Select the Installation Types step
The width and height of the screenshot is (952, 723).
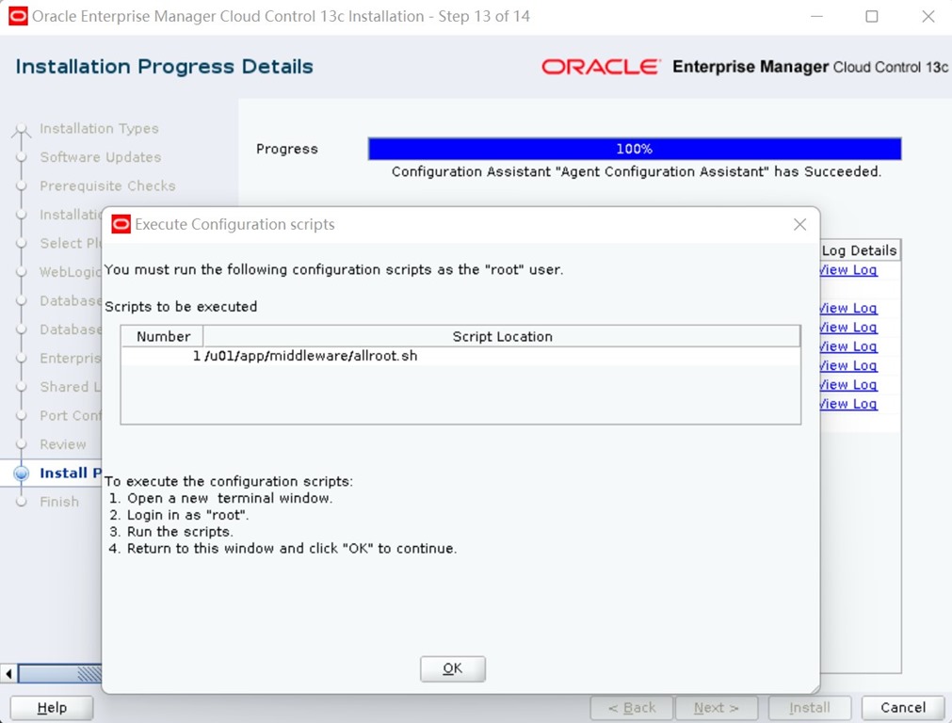click(x=99, y=129)
